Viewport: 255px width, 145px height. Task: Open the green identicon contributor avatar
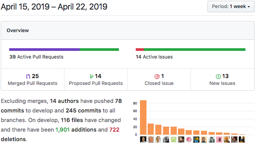point(174,140)
